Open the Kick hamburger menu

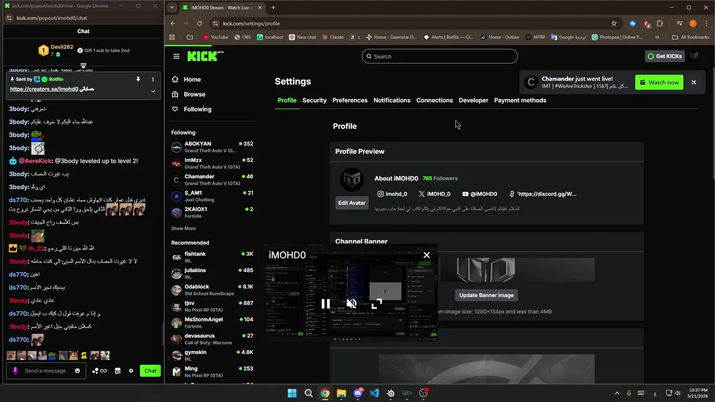(x=177, y=56)
